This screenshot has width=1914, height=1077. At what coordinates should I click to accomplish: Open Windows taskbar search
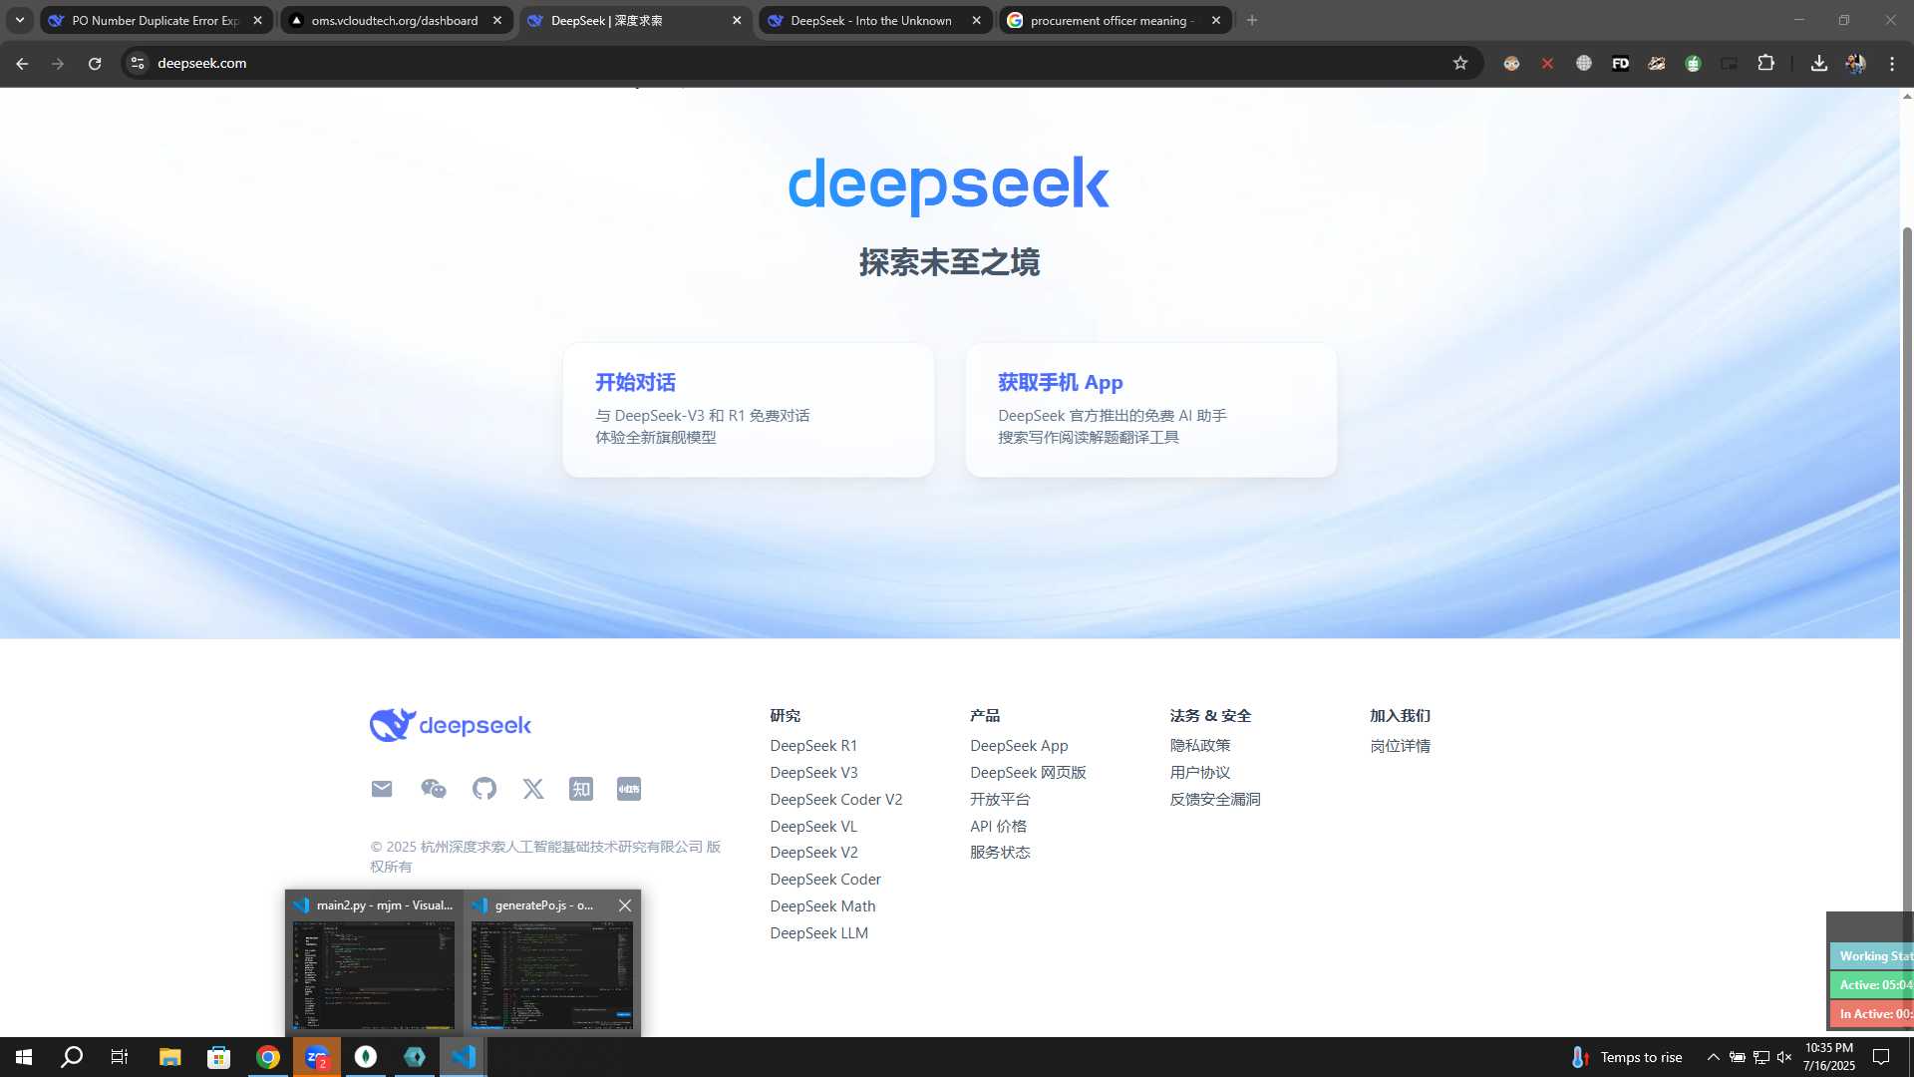coord(72,1057)
